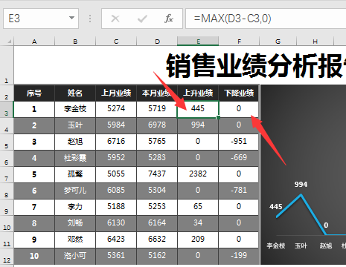Select the name cell 李力
This screenshot has width=346, height=267.
coord(75,207)
